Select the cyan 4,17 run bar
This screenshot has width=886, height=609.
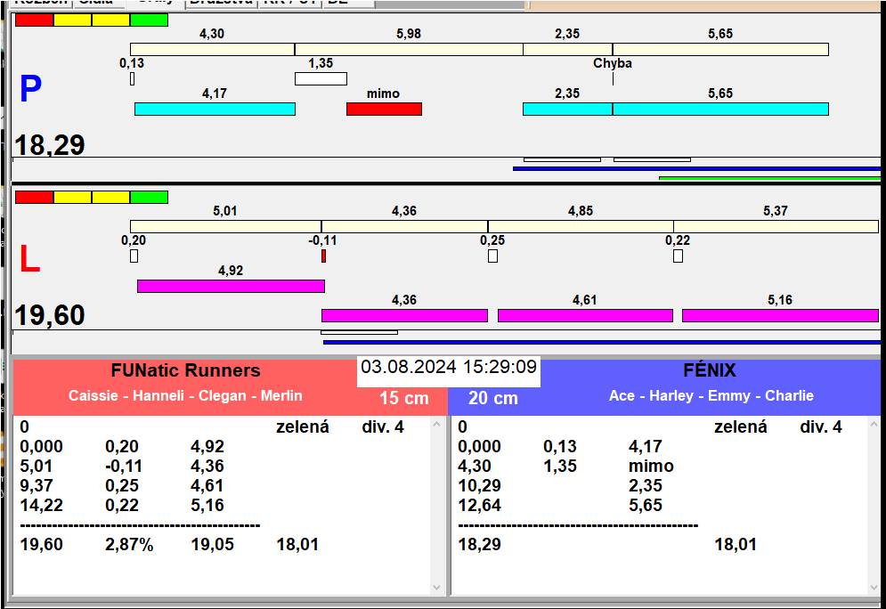215,109
